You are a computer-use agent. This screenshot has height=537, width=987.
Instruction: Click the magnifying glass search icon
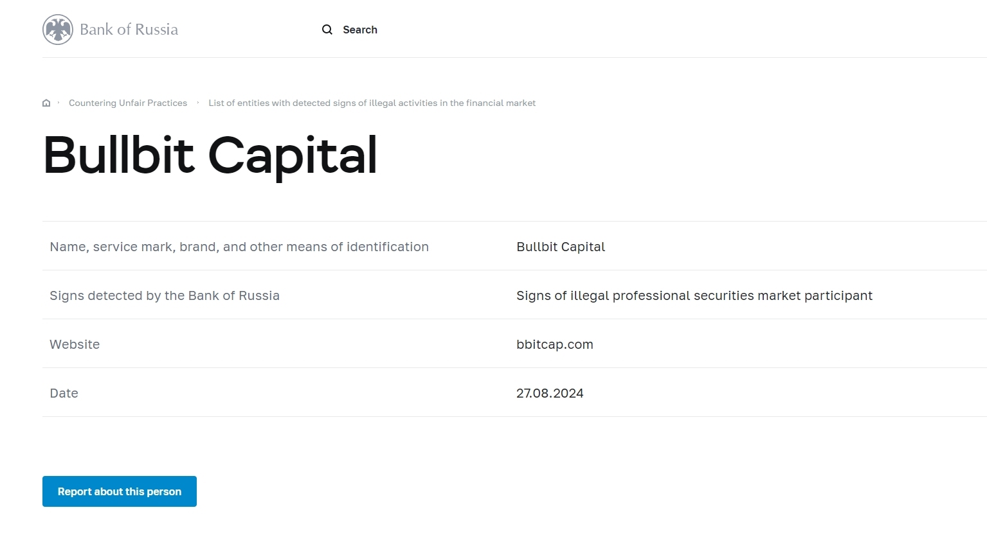pyautogui.click(x=327, y=30)
